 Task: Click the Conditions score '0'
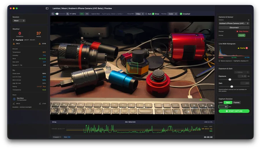pyautogui.click(x=20, y=33)
